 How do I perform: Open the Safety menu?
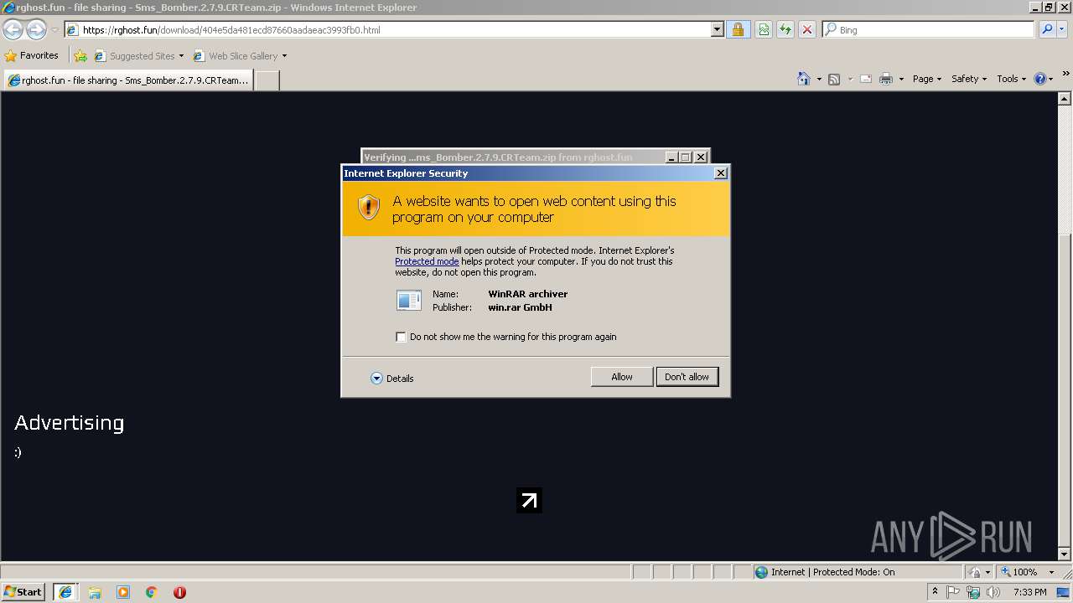(x=968, y=79)
